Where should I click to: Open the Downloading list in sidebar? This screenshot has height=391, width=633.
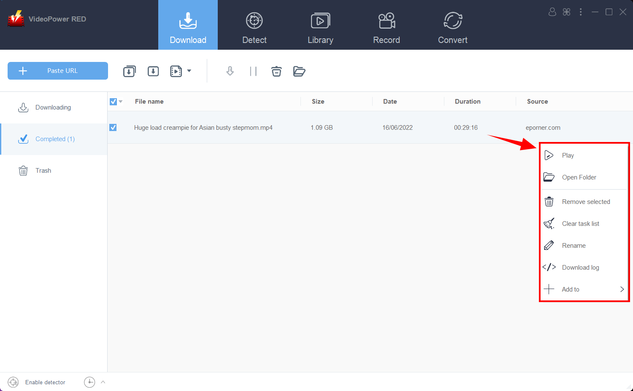(54, 107)
